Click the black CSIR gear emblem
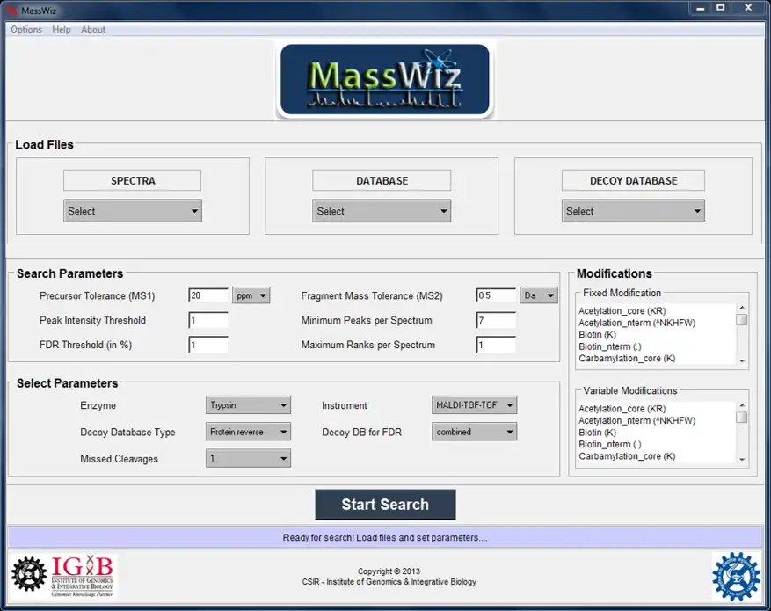Image resolution: width=771 pixels, height=611 pixels. pyautogui.click(x=29, y=574)
